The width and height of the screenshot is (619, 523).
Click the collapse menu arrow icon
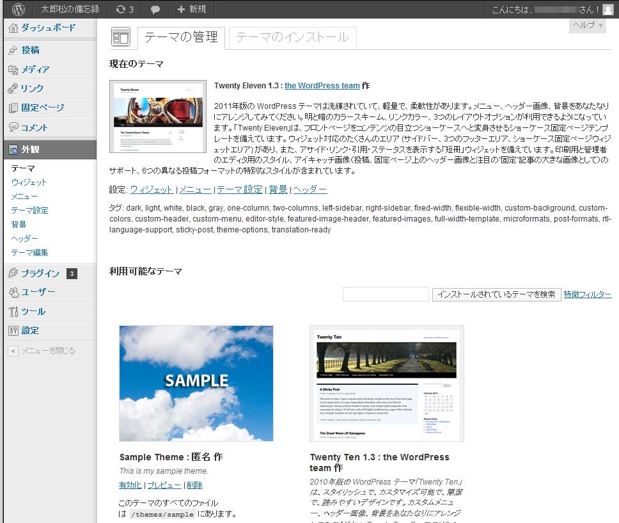[13, 351]
